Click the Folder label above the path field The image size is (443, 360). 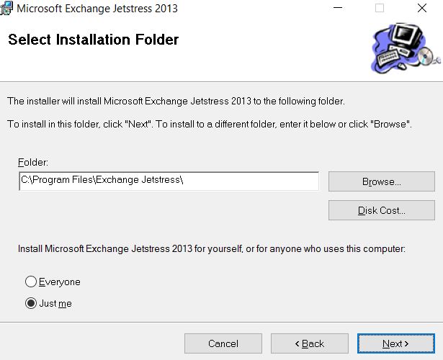[32, 163]
